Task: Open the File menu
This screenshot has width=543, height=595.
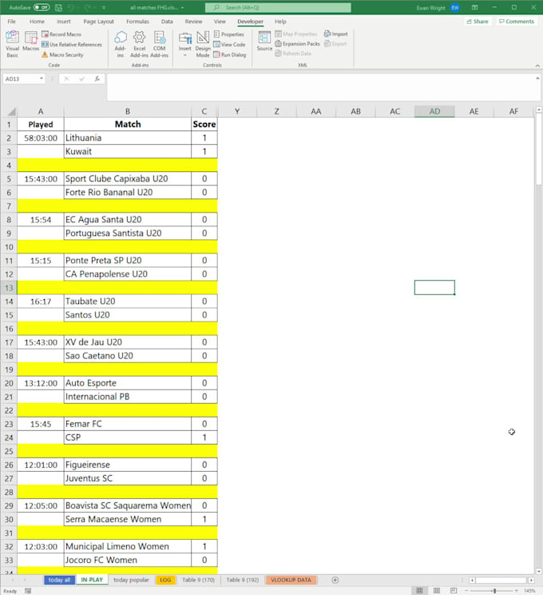Action: (x=12, y=22)
